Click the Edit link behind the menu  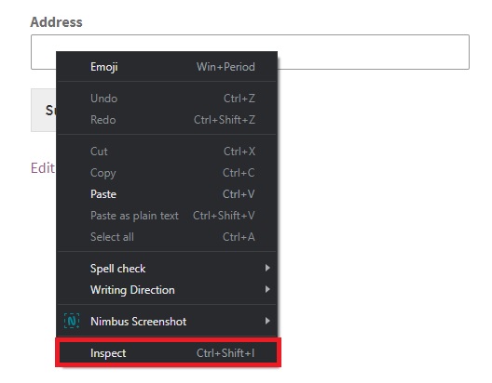click(43, 168)
